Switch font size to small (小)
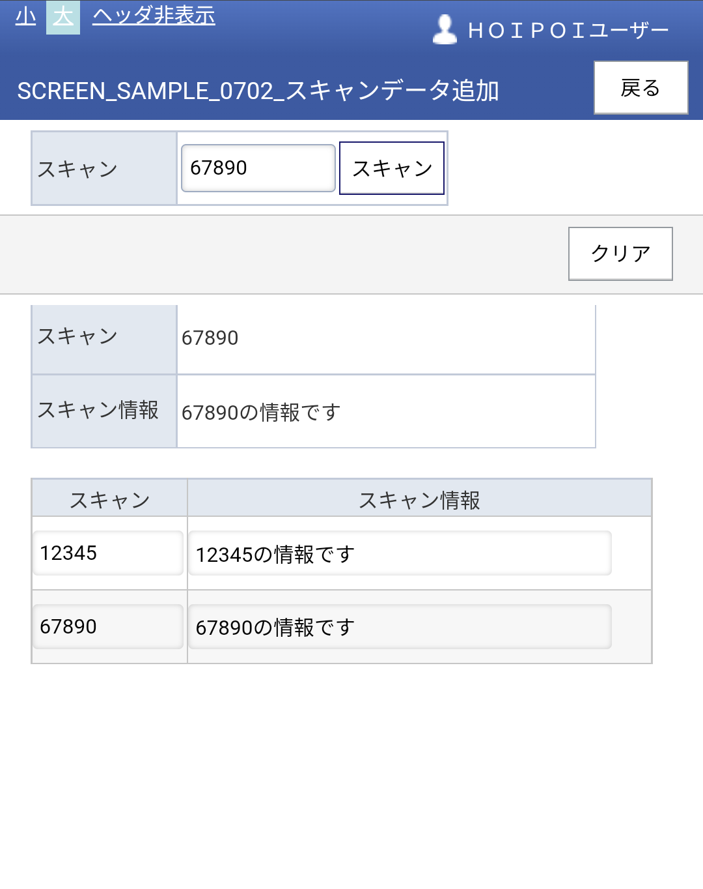This screenshot has height=889, width=703. point(25,16)
